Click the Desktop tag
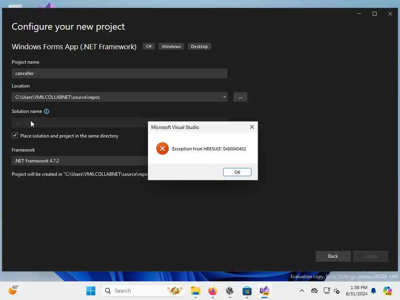 click(199, 46)
